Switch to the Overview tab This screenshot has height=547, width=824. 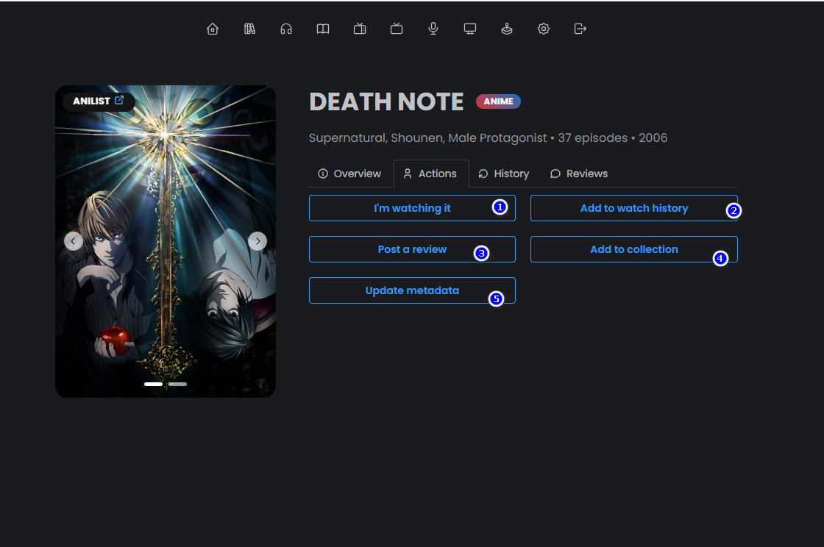point(349,174)
